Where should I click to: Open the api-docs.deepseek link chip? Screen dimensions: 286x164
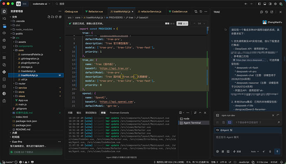coord(249,60)
